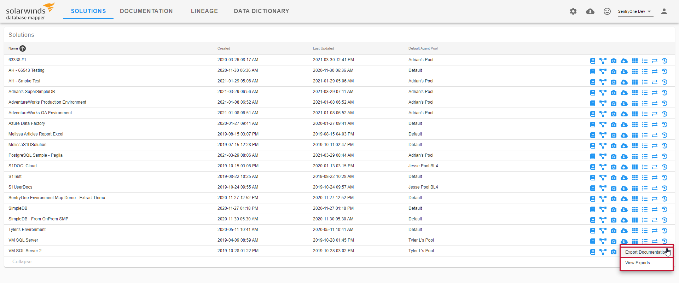Click snapshot camera icon for AH - Smoke Test
Screen dimensions: 679x283
(614, 82)
